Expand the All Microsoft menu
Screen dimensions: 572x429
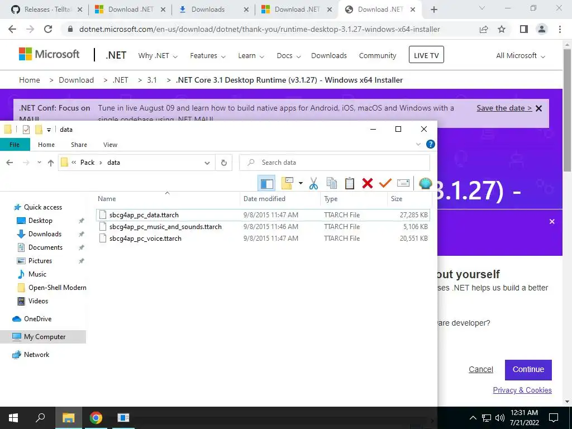tap(521, 56)
